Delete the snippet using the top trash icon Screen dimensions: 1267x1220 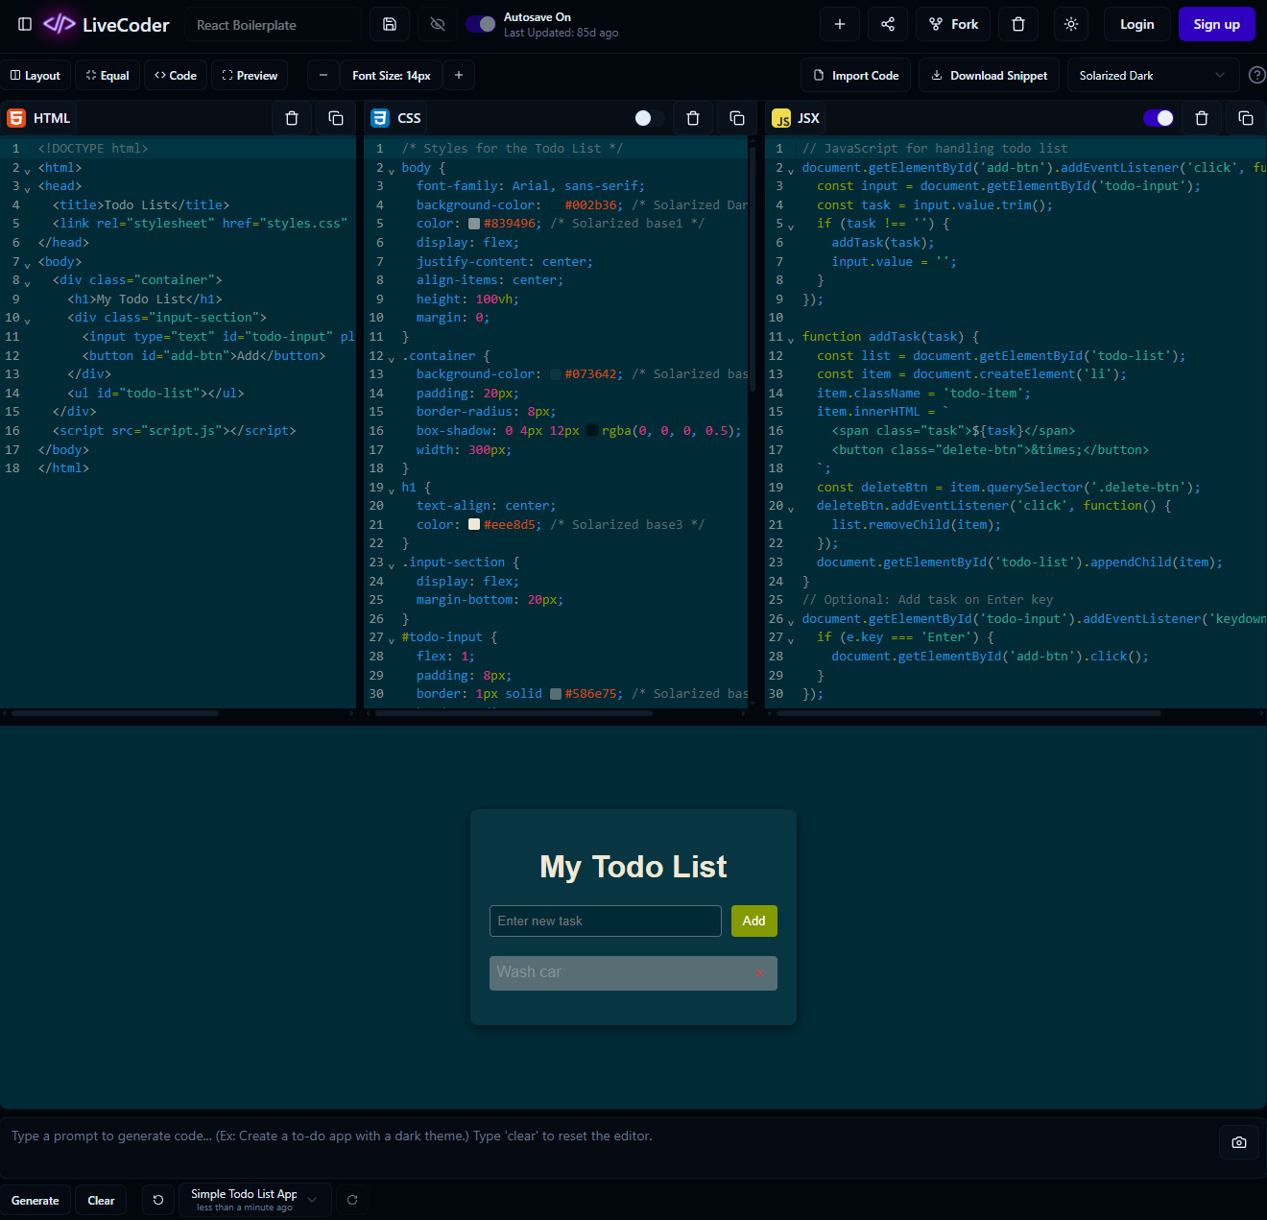[x=1018, y=24]
